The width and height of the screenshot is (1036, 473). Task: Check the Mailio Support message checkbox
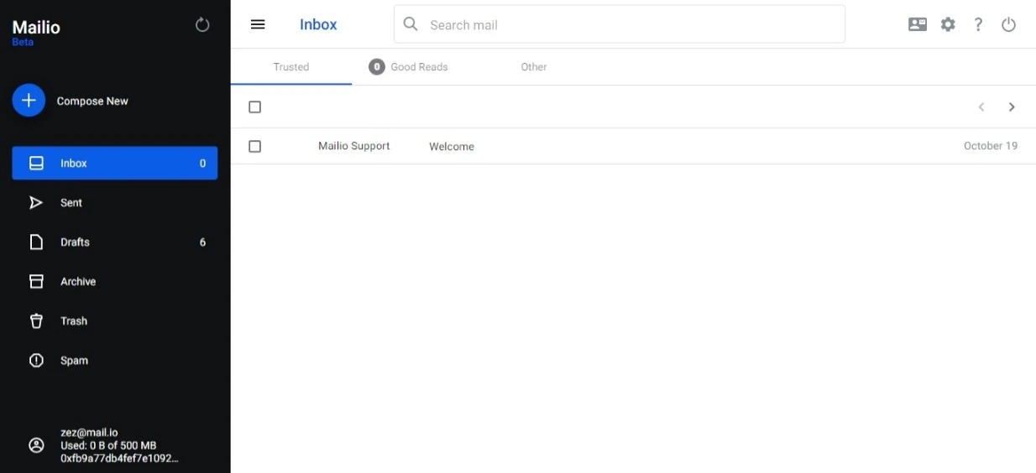tap(255, 147)
